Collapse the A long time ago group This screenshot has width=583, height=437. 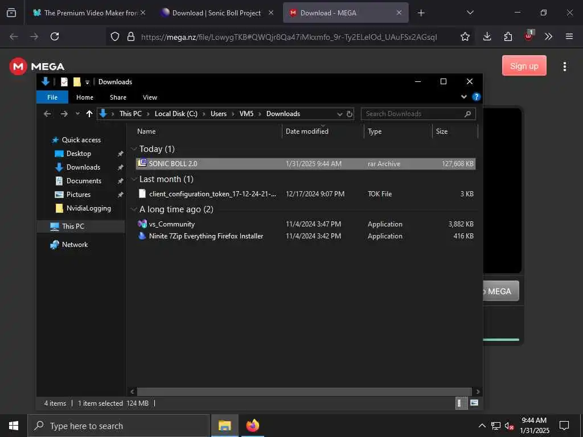pyautogui.click(x=134, y=209)
